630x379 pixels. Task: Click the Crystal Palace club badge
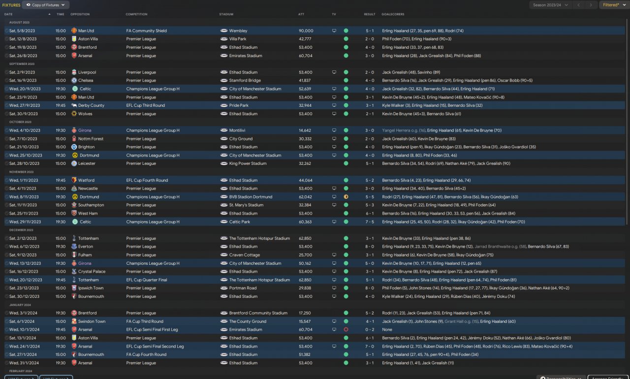click(x=74, y=271)
